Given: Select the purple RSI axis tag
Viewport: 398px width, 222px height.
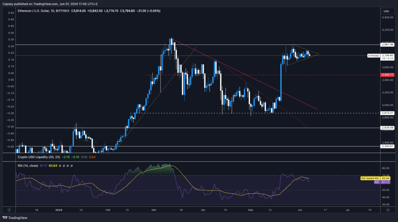Looking at the screenshot, I should pyautogui.click(x=377, y=182).
